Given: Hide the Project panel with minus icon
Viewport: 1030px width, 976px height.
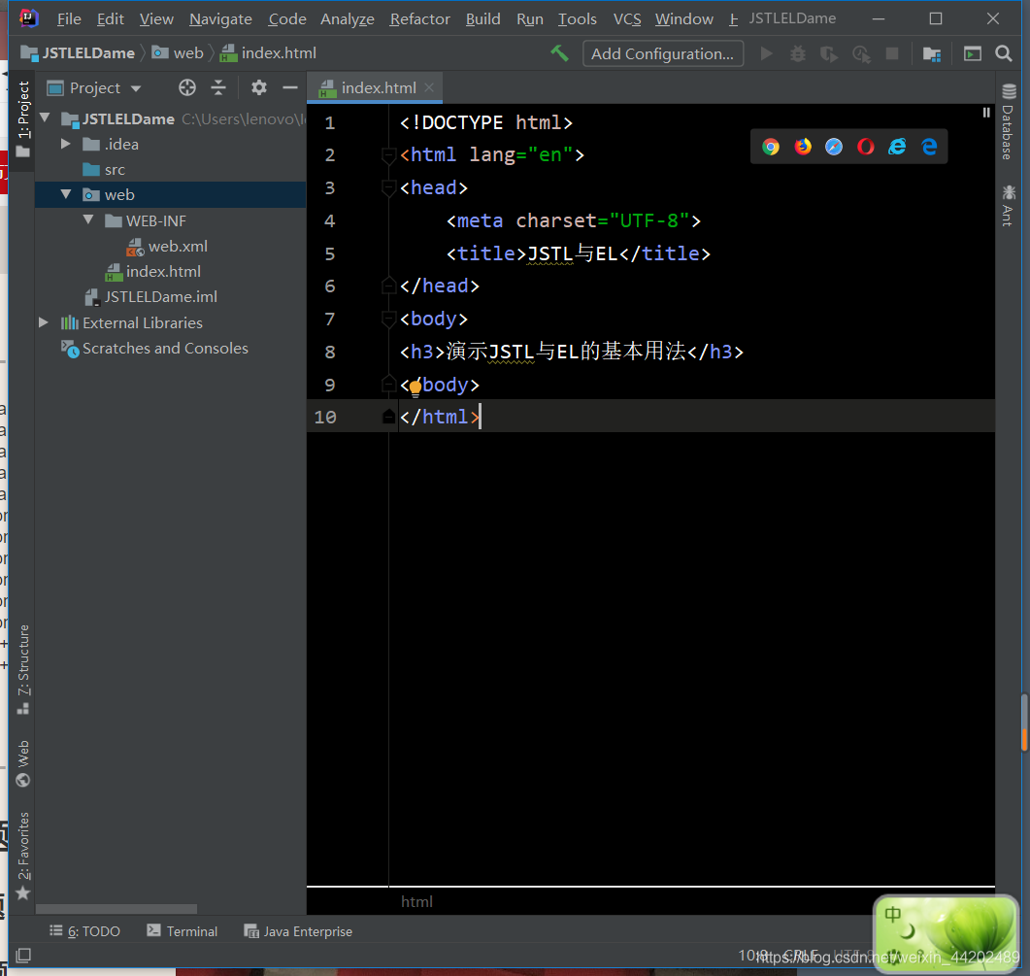Looking at the screenshot, I should pyautogui.click(x=289, y=87).
